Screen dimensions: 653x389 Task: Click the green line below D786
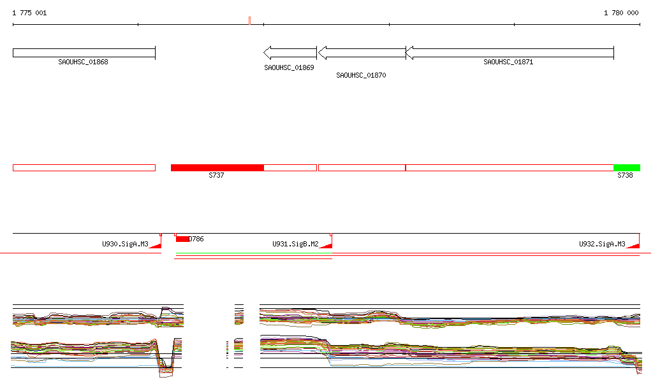coord(254,253)
